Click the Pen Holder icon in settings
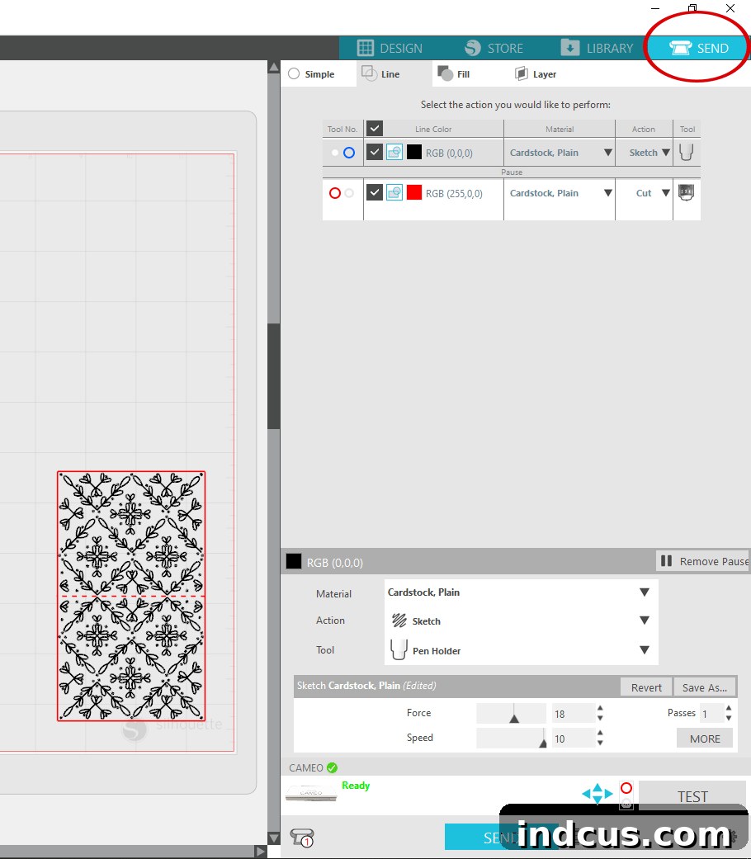Image resolution: width=751 pixels, height=859 pixels. [x=399, y=649]
